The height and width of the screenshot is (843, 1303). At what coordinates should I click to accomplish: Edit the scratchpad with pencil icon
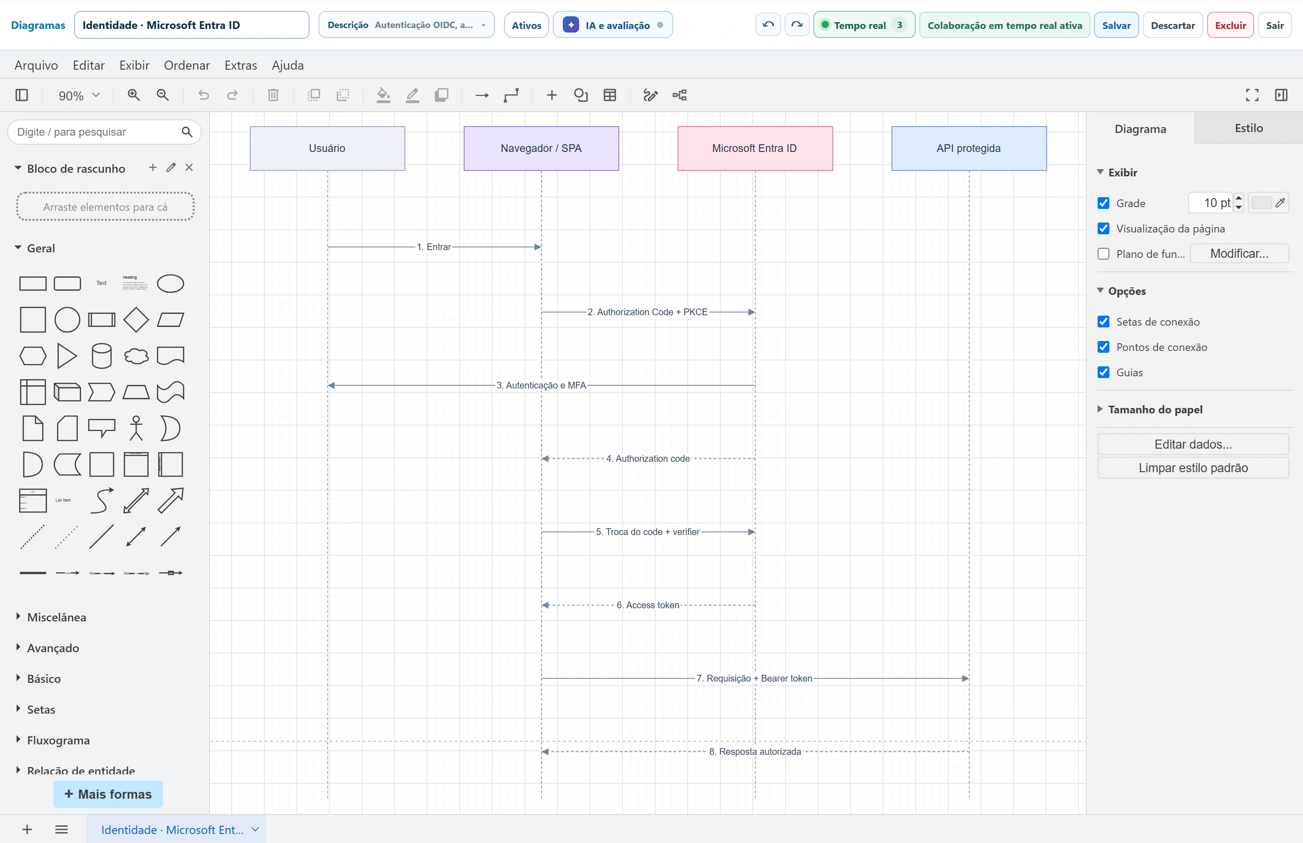point(171,167)
